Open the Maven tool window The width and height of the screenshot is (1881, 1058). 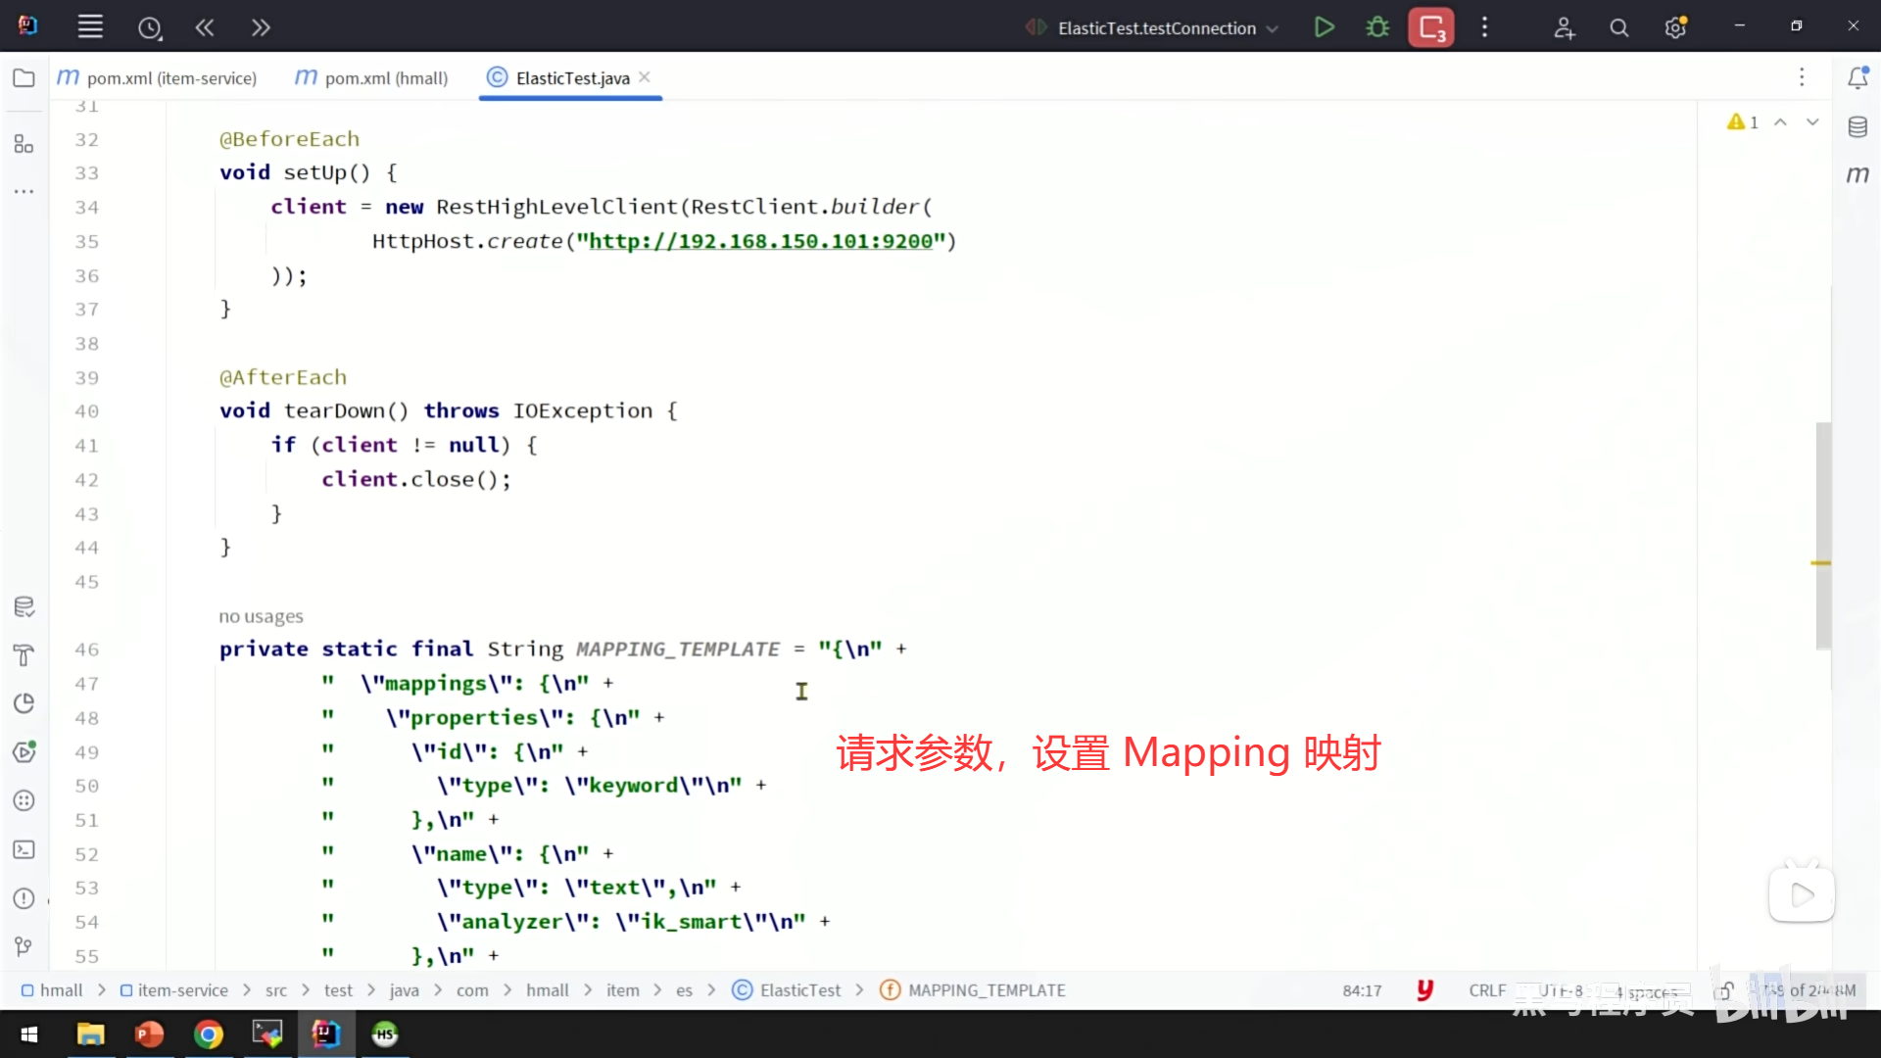pyautogui.click(x=1857, y=174)
